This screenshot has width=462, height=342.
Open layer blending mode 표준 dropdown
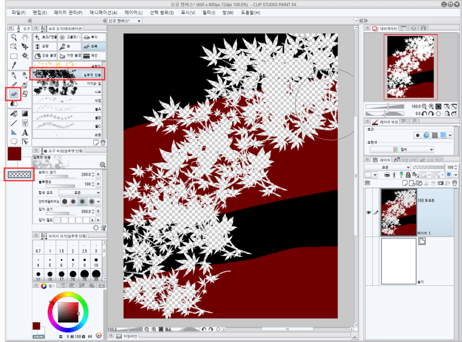387,167
